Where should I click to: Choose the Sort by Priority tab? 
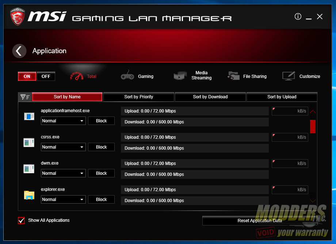139,97
